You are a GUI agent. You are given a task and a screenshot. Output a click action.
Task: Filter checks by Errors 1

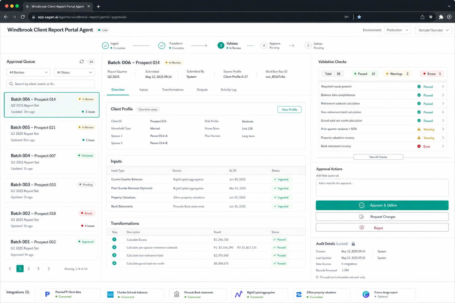click(x=432, y=74)
